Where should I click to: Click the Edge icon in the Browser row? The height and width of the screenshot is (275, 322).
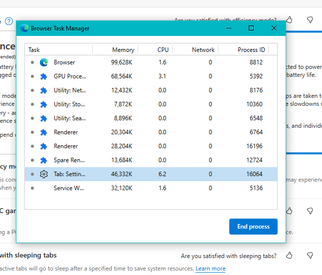coord(44,62)
